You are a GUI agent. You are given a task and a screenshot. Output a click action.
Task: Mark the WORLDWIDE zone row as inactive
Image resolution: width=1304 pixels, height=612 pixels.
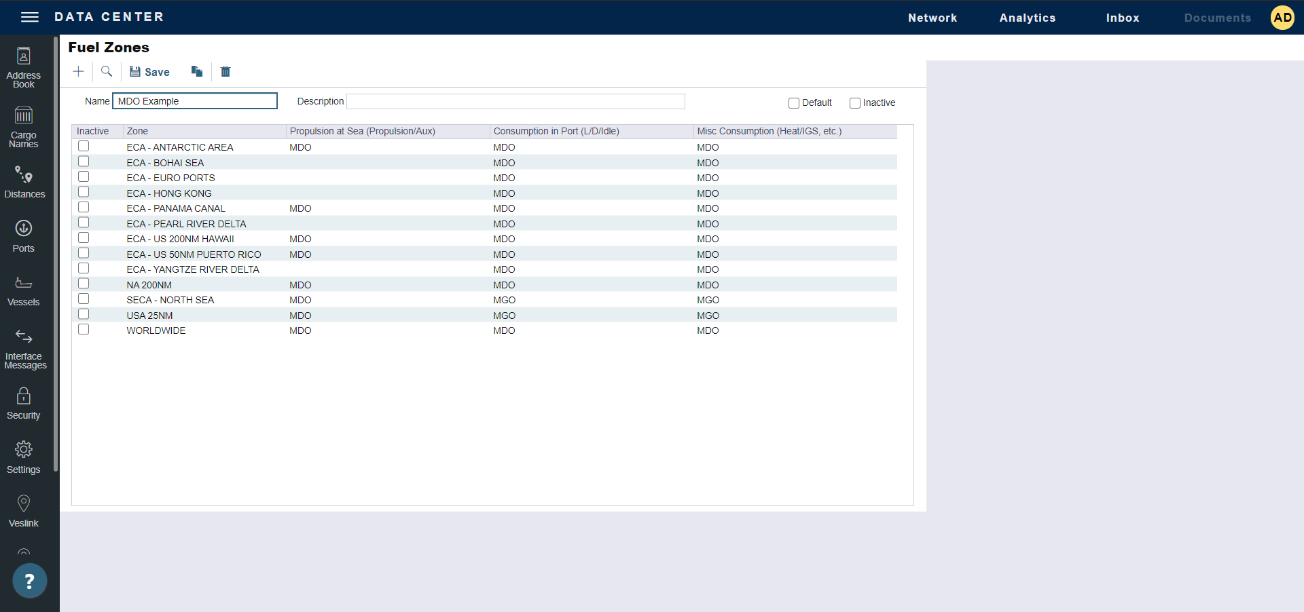(x=84, y=330)
